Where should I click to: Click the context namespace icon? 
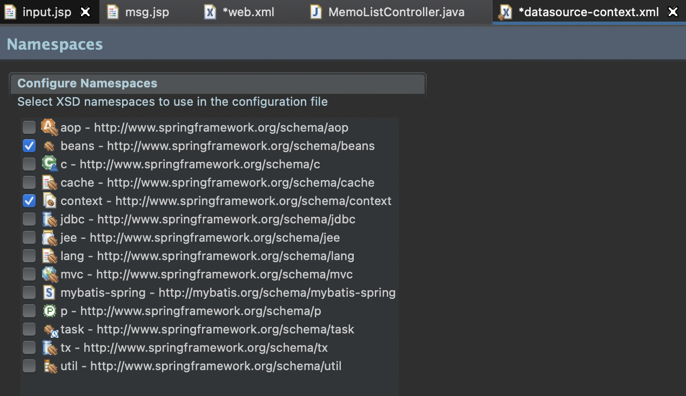(x=49, y=201)
